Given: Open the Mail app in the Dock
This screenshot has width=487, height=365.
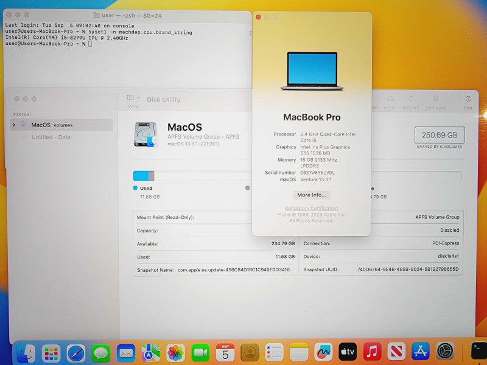Looking at the screenshot, I should pos(126,353).
